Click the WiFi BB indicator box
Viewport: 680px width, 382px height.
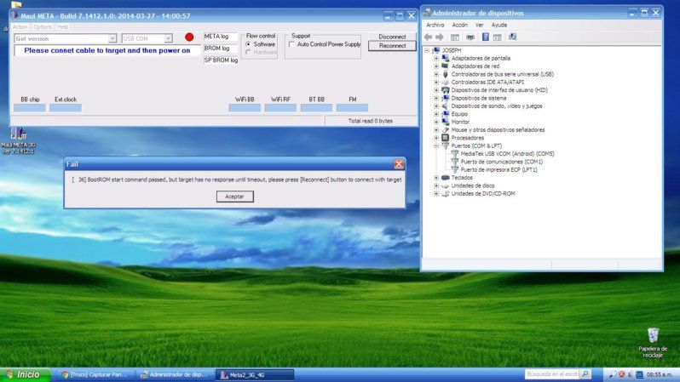point(245,108)
